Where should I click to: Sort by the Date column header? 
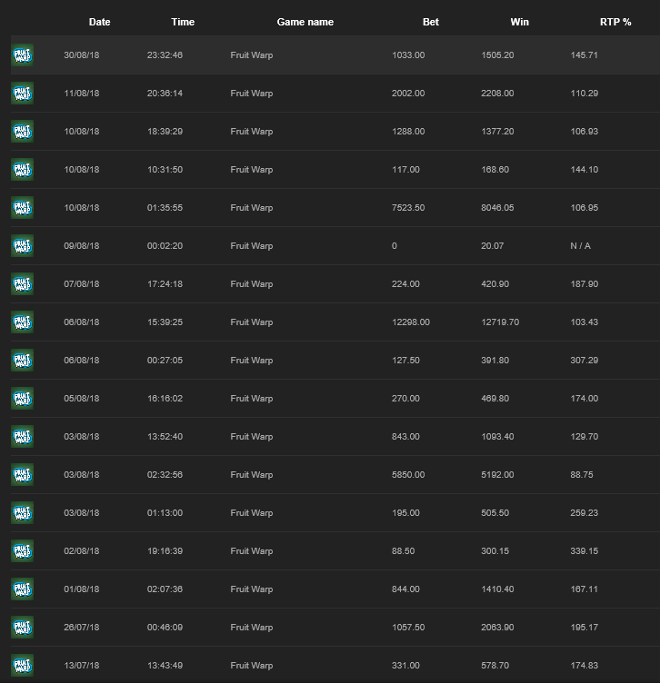point(99,22)
